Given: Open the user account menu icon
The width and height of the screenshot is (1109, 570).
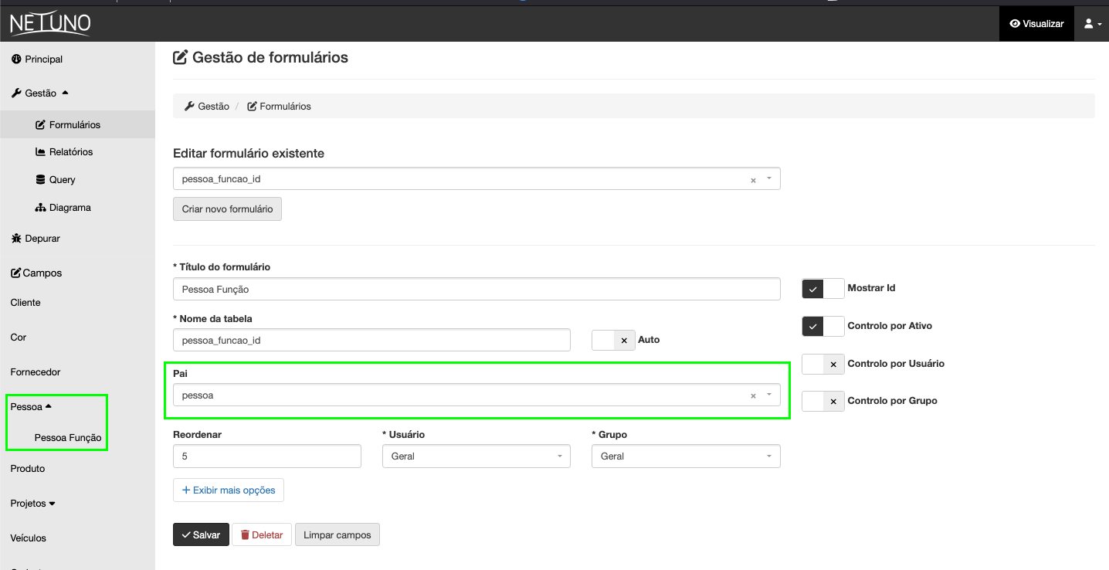Looking at the screenshot, I should 1092,24.
